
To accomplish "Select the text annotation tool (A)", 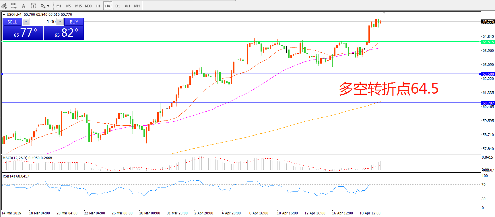I will (24, 6).
